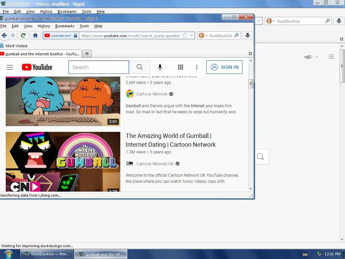Start voice search with the microphone
Screen dimensions: 345x259
point(160,67)
